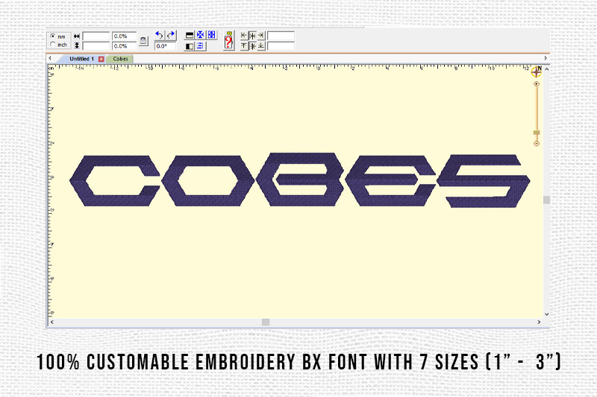
Task: Click the blue framed center icon
Action: tap(212, 34)
